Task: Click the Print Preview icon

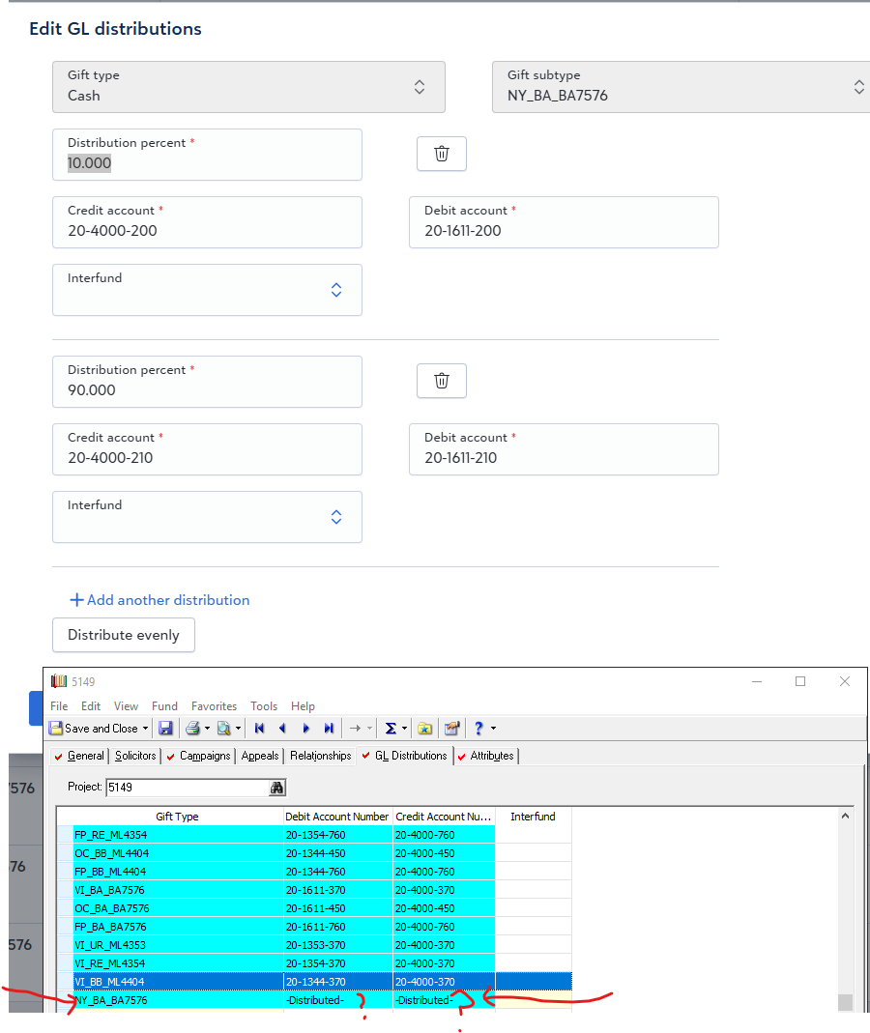Action: pos(224,728)
